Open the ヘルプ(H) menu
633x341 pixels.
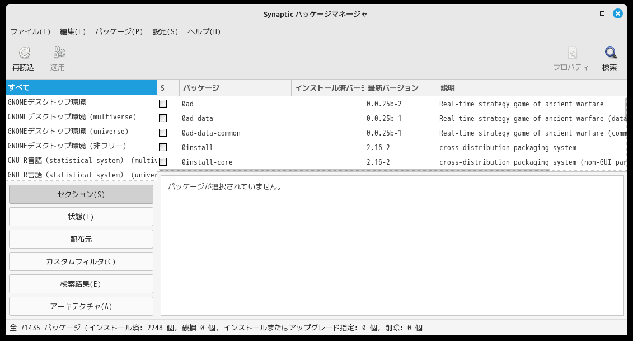204,31
